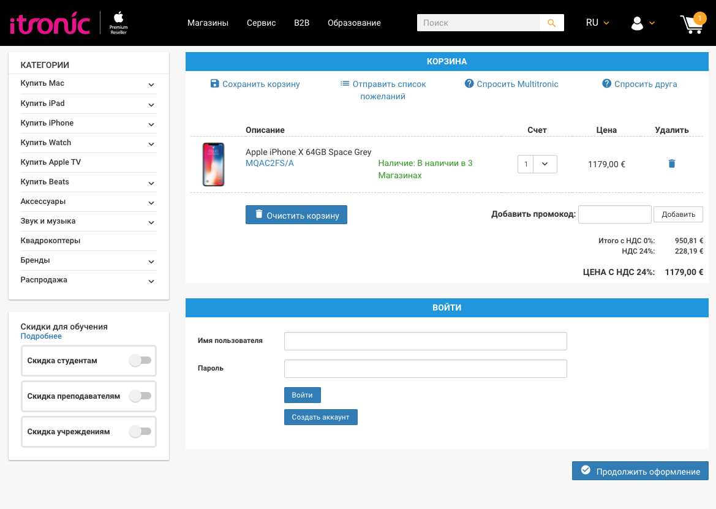Image resolution: width=716 pixels, height=509 pixels.
Task: Open the MQAC2FS/A product link
Action: (270, 164)
